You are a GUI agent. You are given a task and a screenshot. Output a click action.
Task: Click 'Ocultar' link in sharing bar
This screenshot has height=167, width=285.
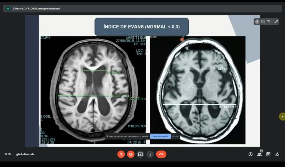point(175,136)
